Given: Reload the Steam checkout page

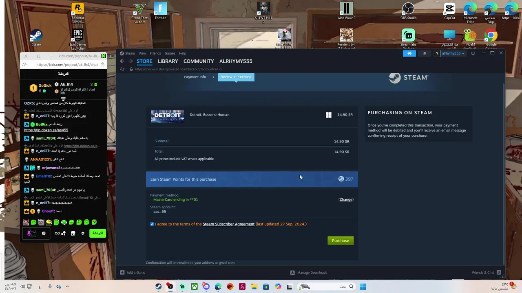Looking at the screenshot, I should click(x=122, y=69).
